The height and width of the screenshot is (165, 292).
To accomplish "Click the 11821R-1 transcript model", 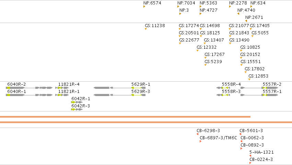I will coord(62,95).
